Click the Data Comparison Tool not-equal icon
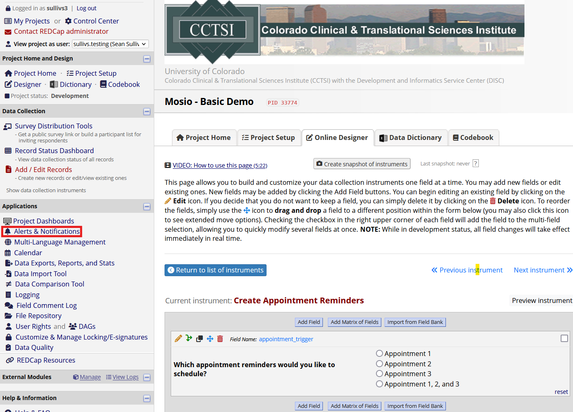 (8, 284)
